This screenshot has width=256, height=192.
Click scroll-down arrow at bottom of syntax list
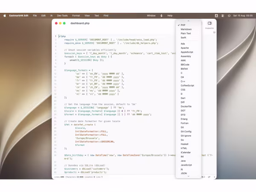pyautogui.click(x=189, y=176)
